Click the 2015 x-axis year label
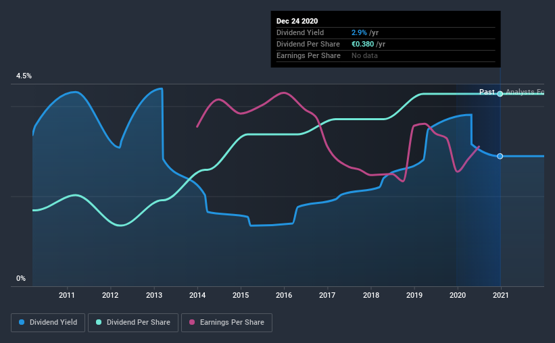This screenshot has width=555, height=343. point(241,295)
